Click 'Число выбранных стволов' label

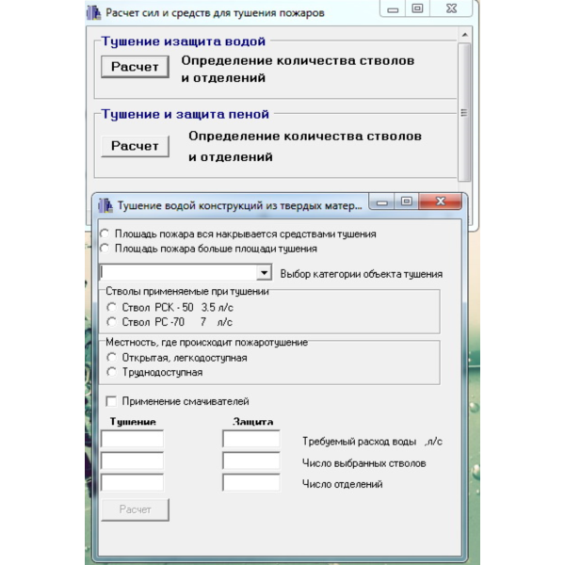click(x=363, y=463)
